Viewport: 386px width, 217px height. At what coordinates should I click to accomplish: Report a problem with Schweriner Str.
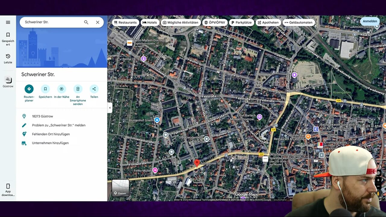pyautogui.click(x=62, y=125)
